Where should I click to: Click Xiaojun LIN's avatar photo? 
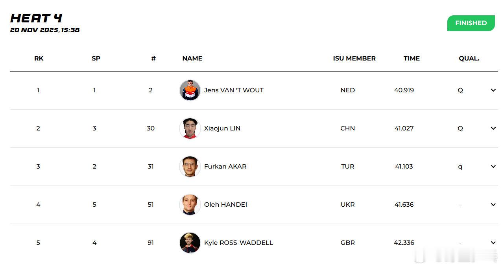190,128
